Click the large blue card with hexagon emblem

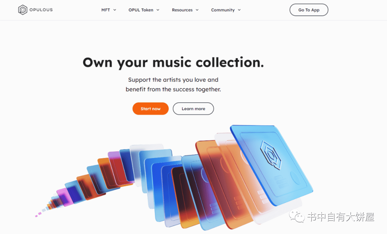pyautogui.click(x=272, y=164)
